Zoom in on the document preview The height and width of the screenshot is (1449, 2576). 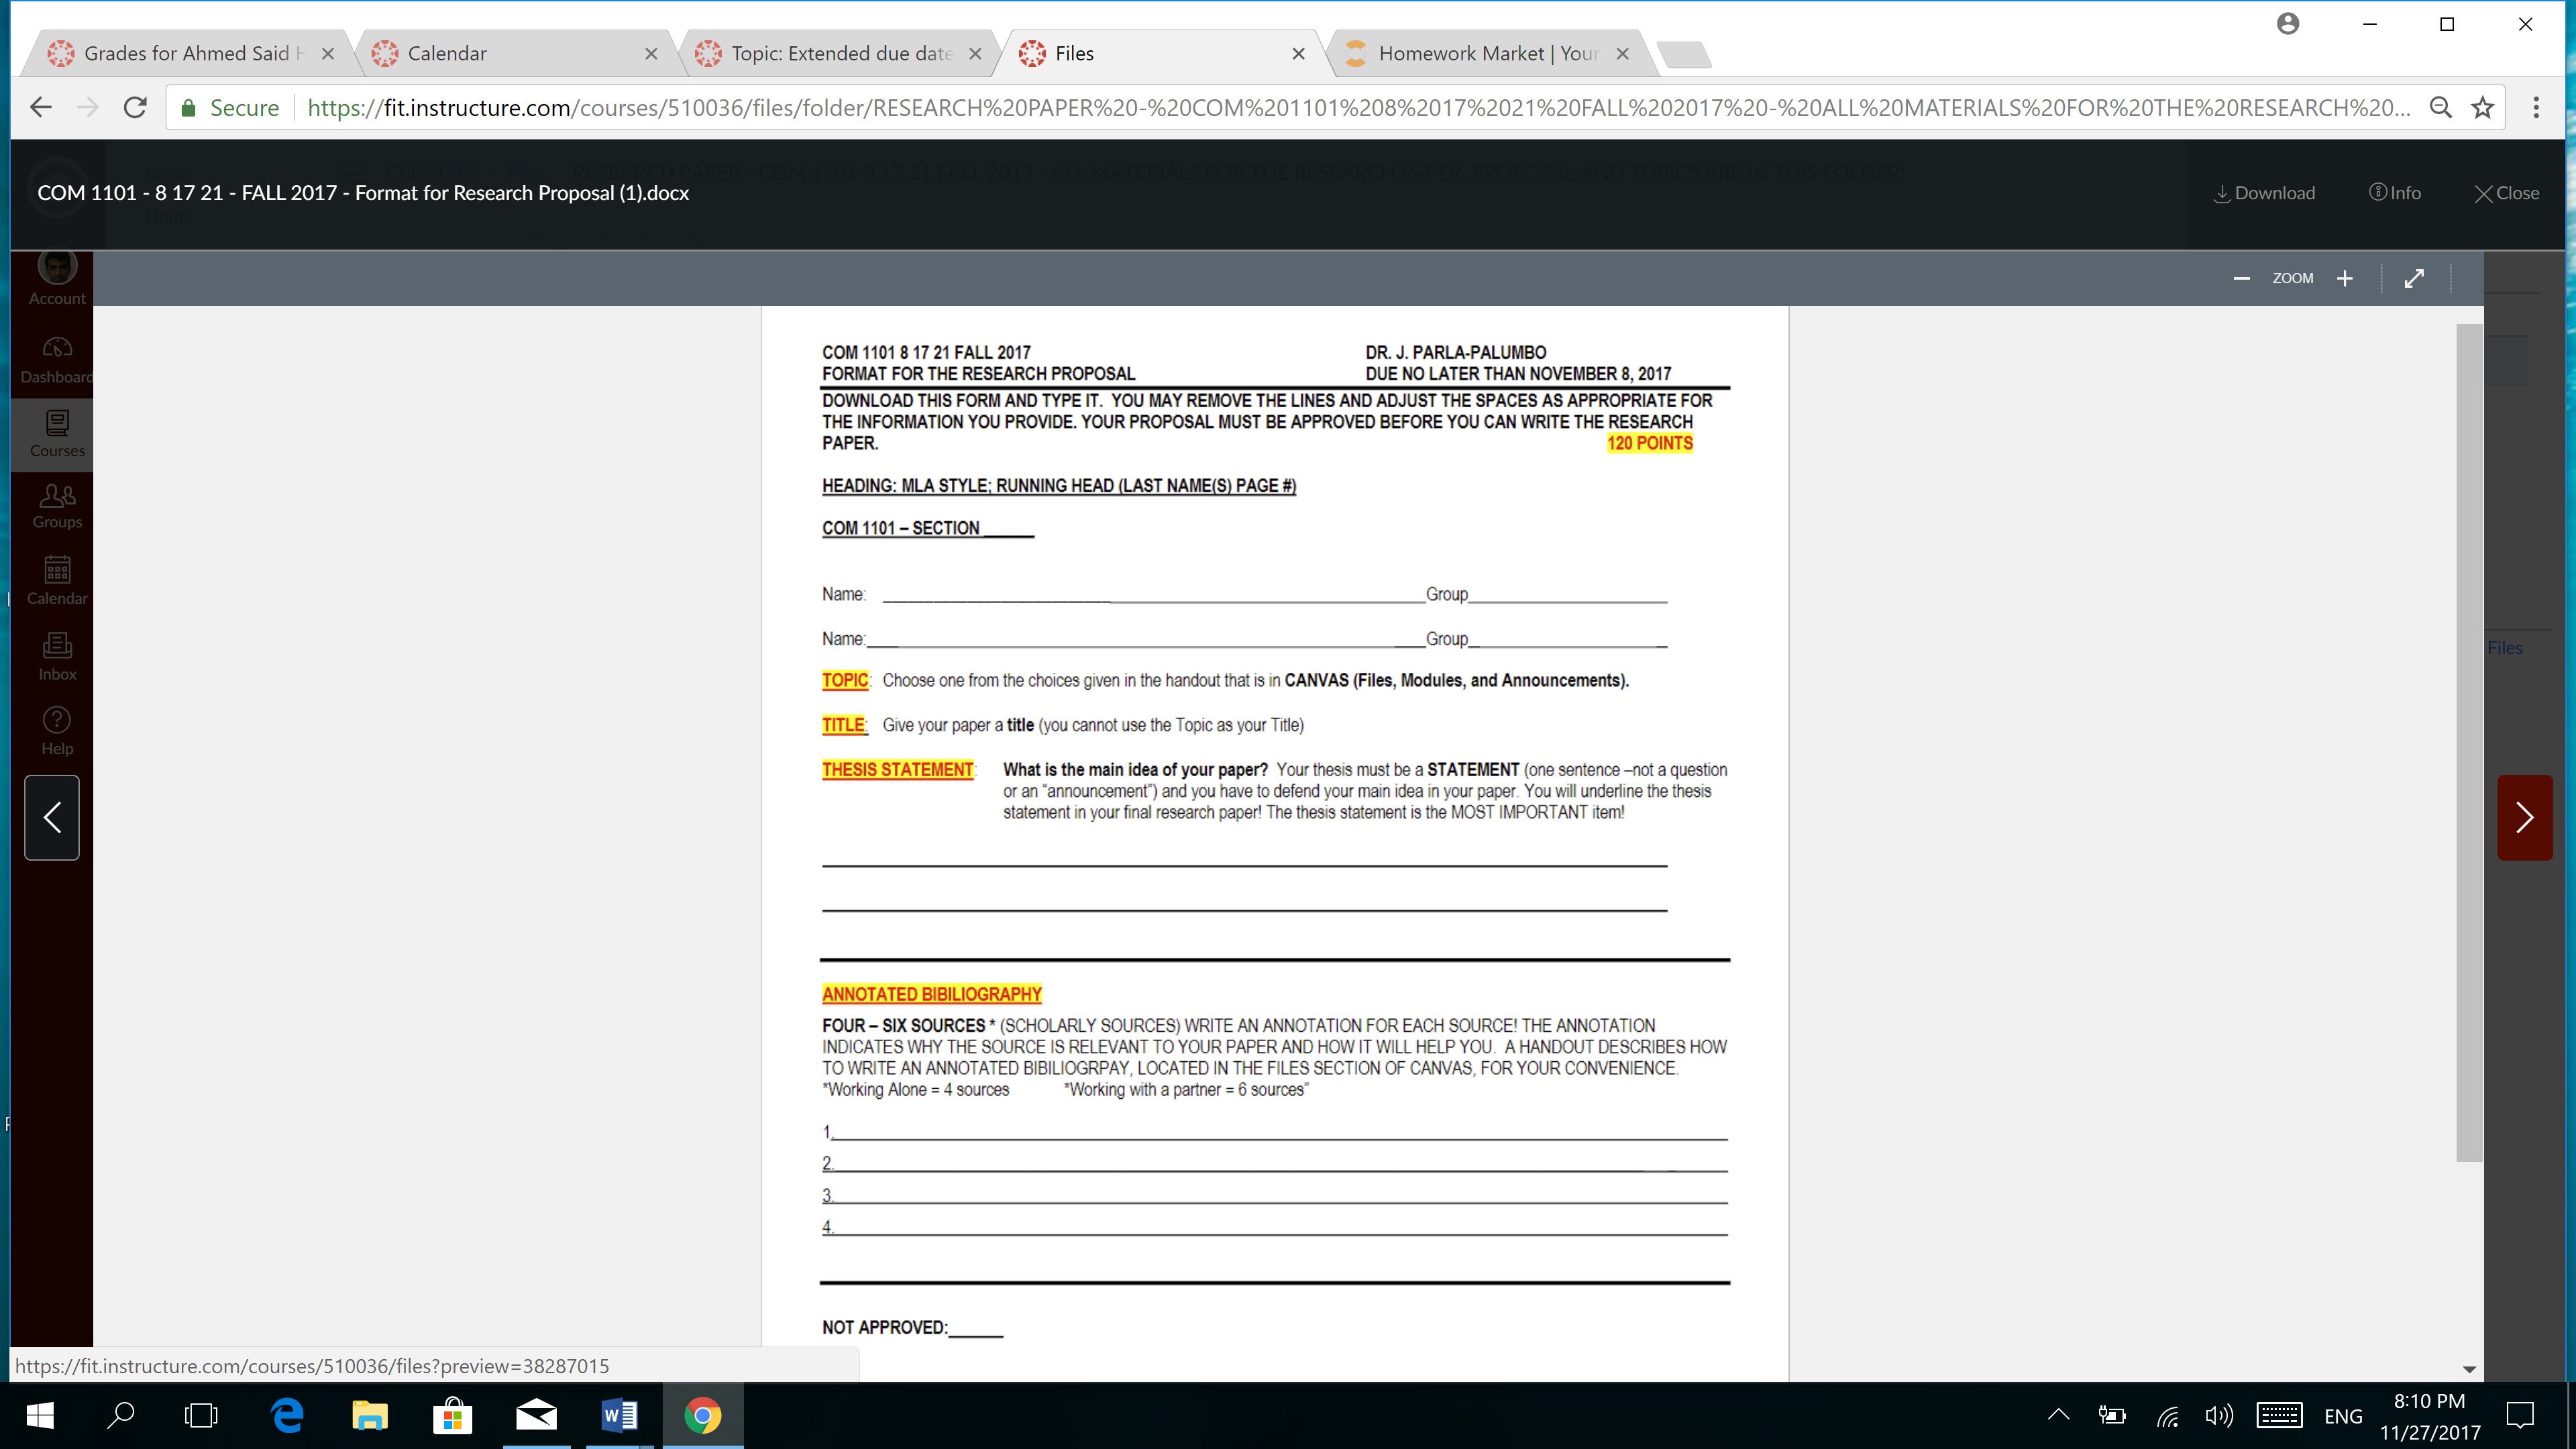(x=2345, y=278)
